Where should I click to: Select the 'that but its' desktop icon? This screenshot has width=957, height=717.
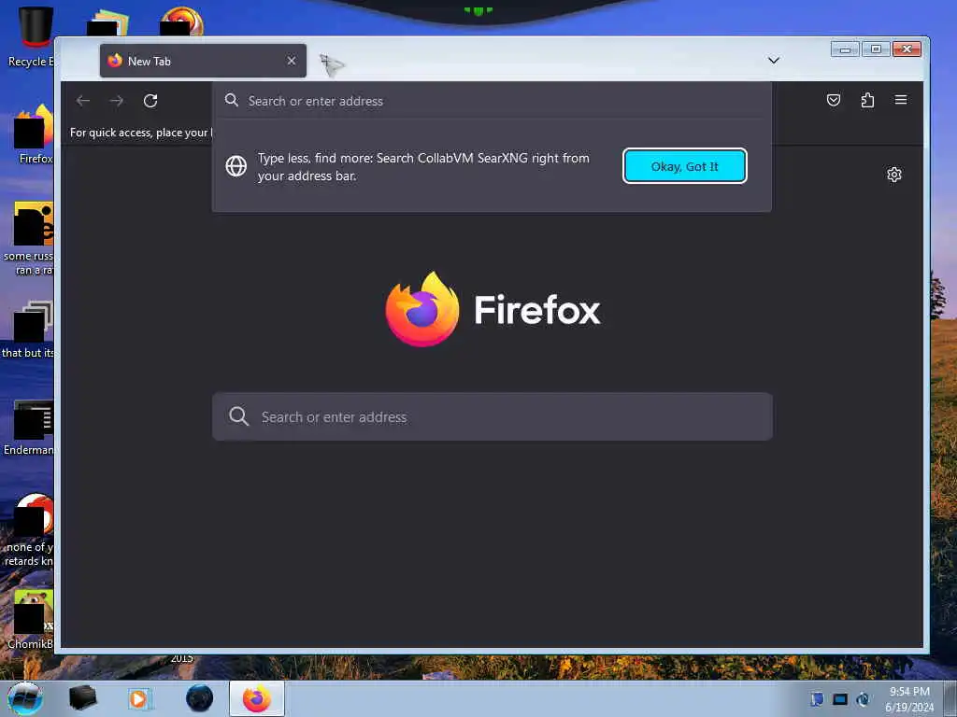29,330
